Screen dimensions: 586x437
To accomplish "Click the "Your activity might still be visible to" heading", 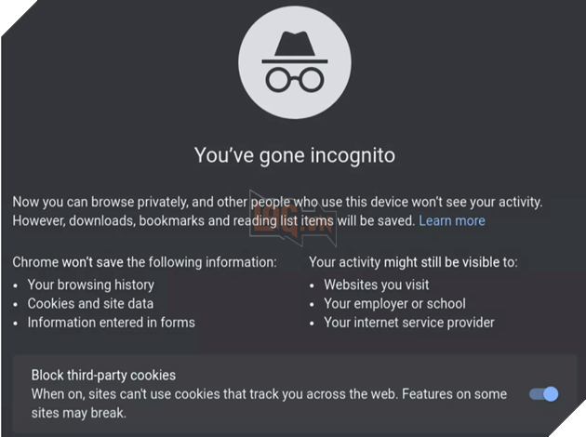I will point(413,262).
